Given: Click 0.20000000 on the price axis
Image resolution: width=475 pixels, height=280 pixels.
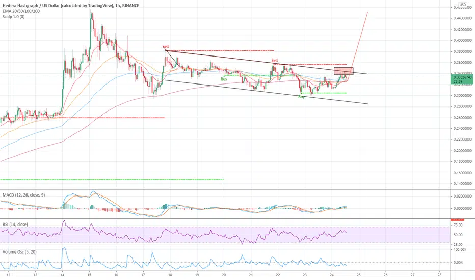Looking at the screenshot, I should [x=463, y=151].
